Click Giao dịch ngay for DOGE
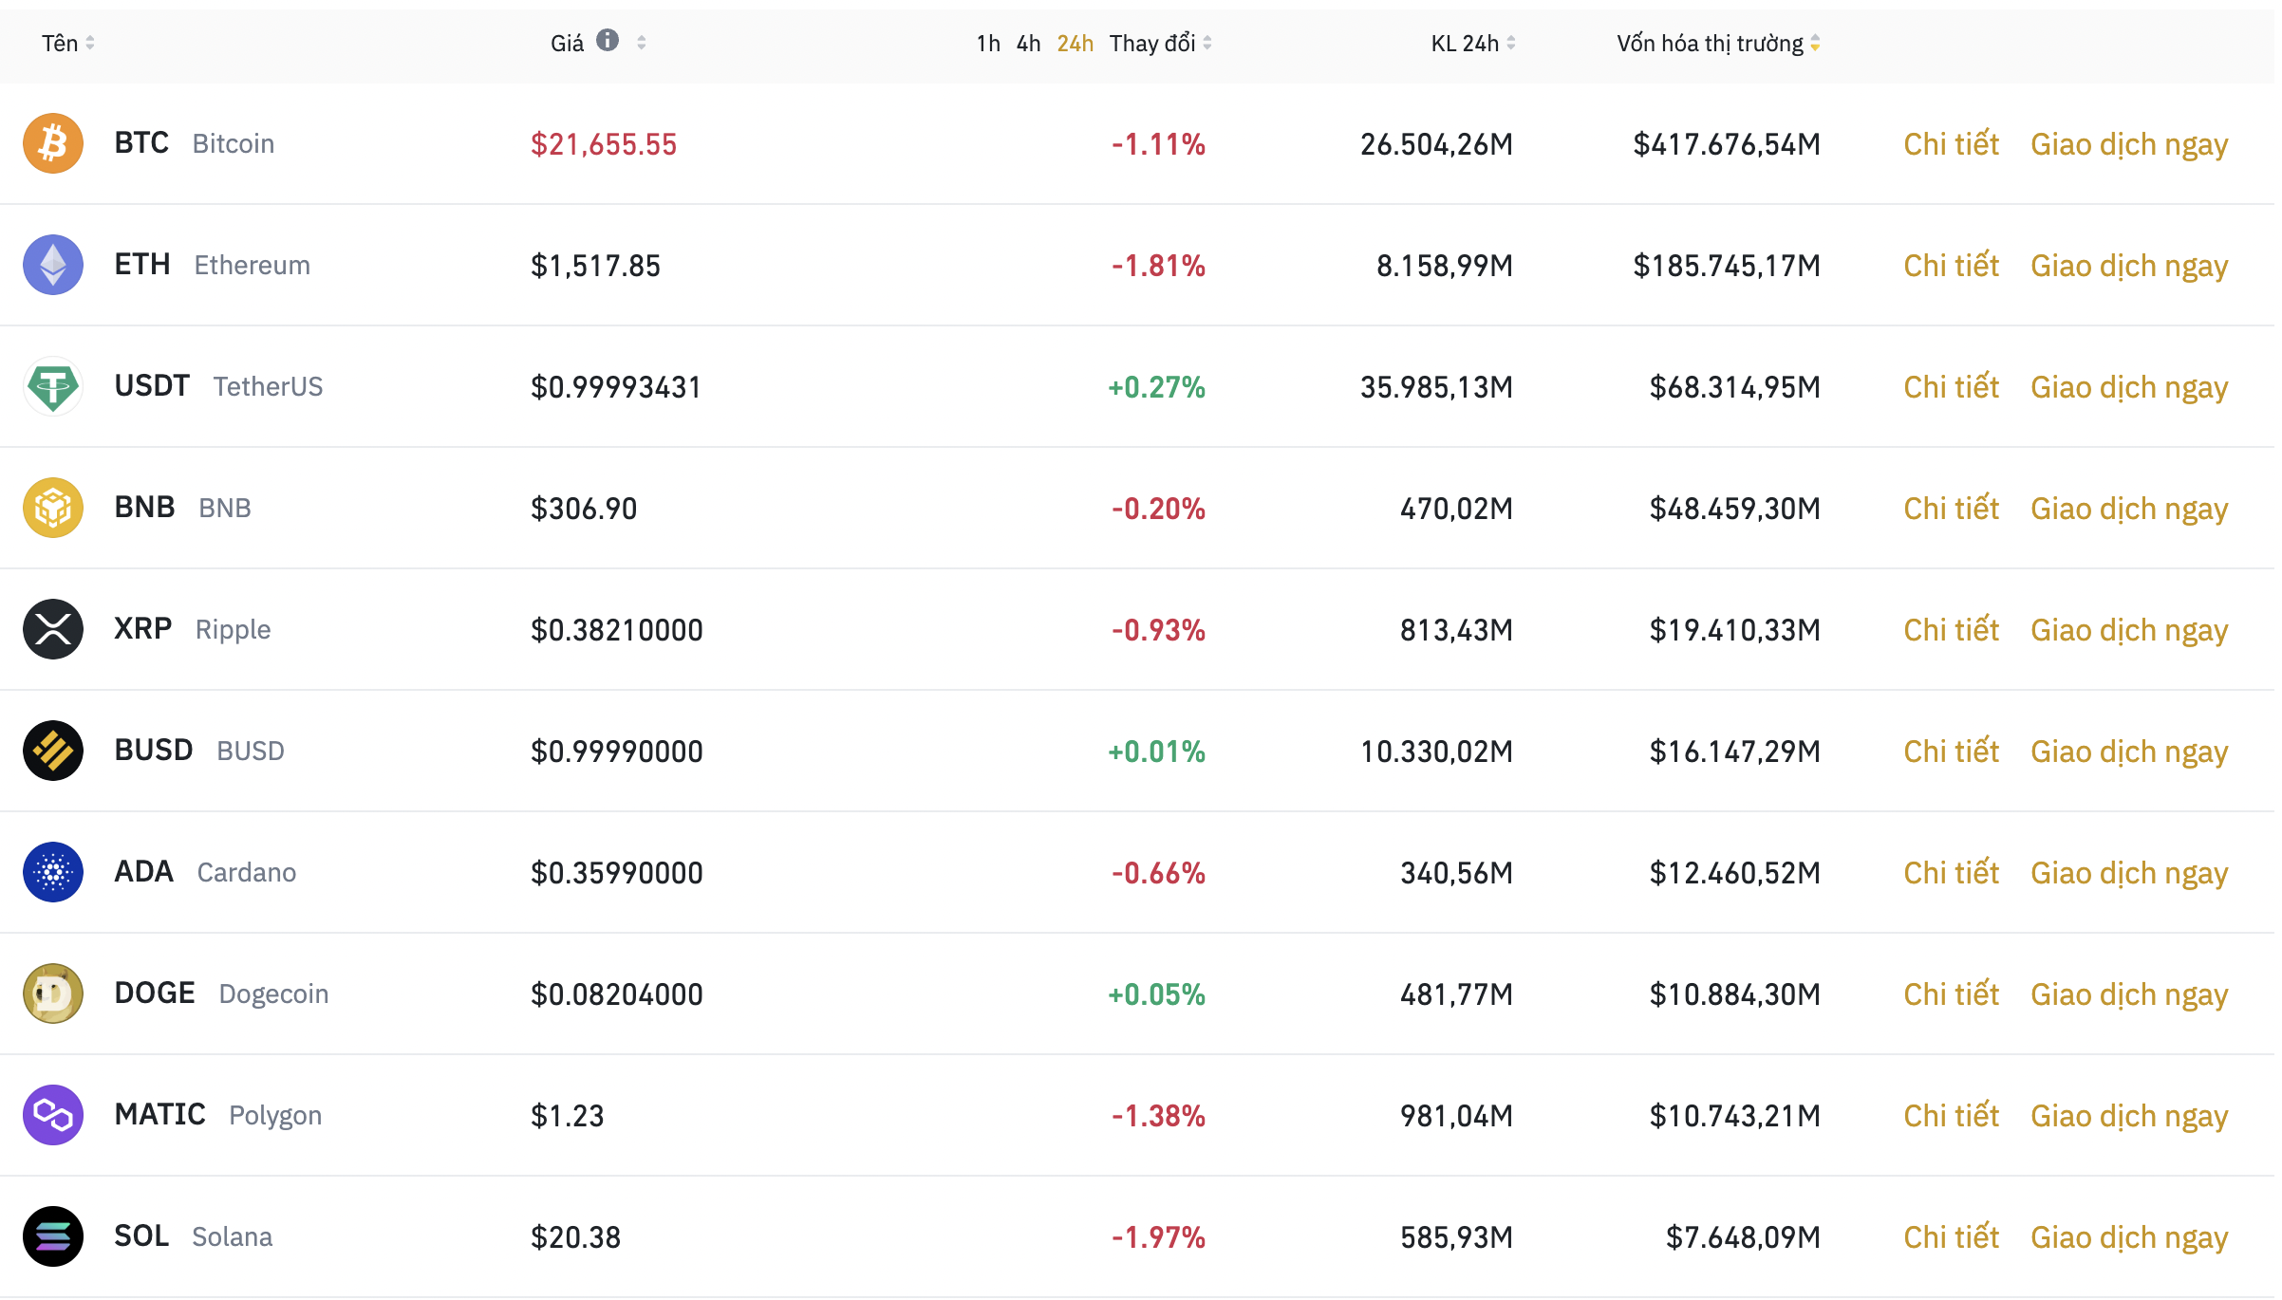This screenshot has width=2282, height=1300. tap(2129, 996)
